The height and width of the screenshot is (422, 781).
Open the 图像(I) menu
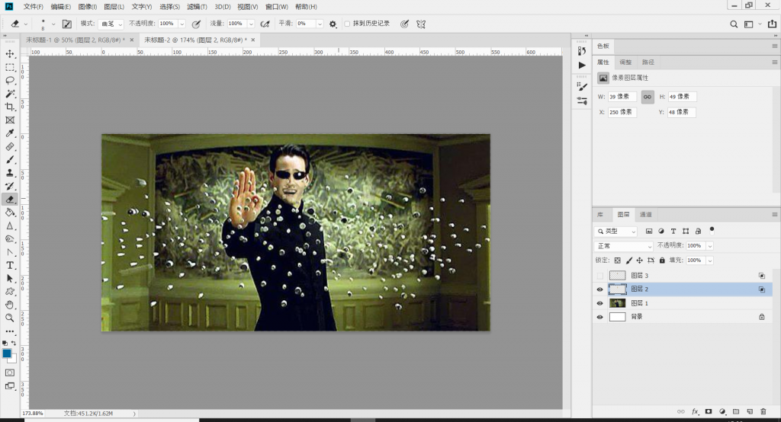coord(88,6)
